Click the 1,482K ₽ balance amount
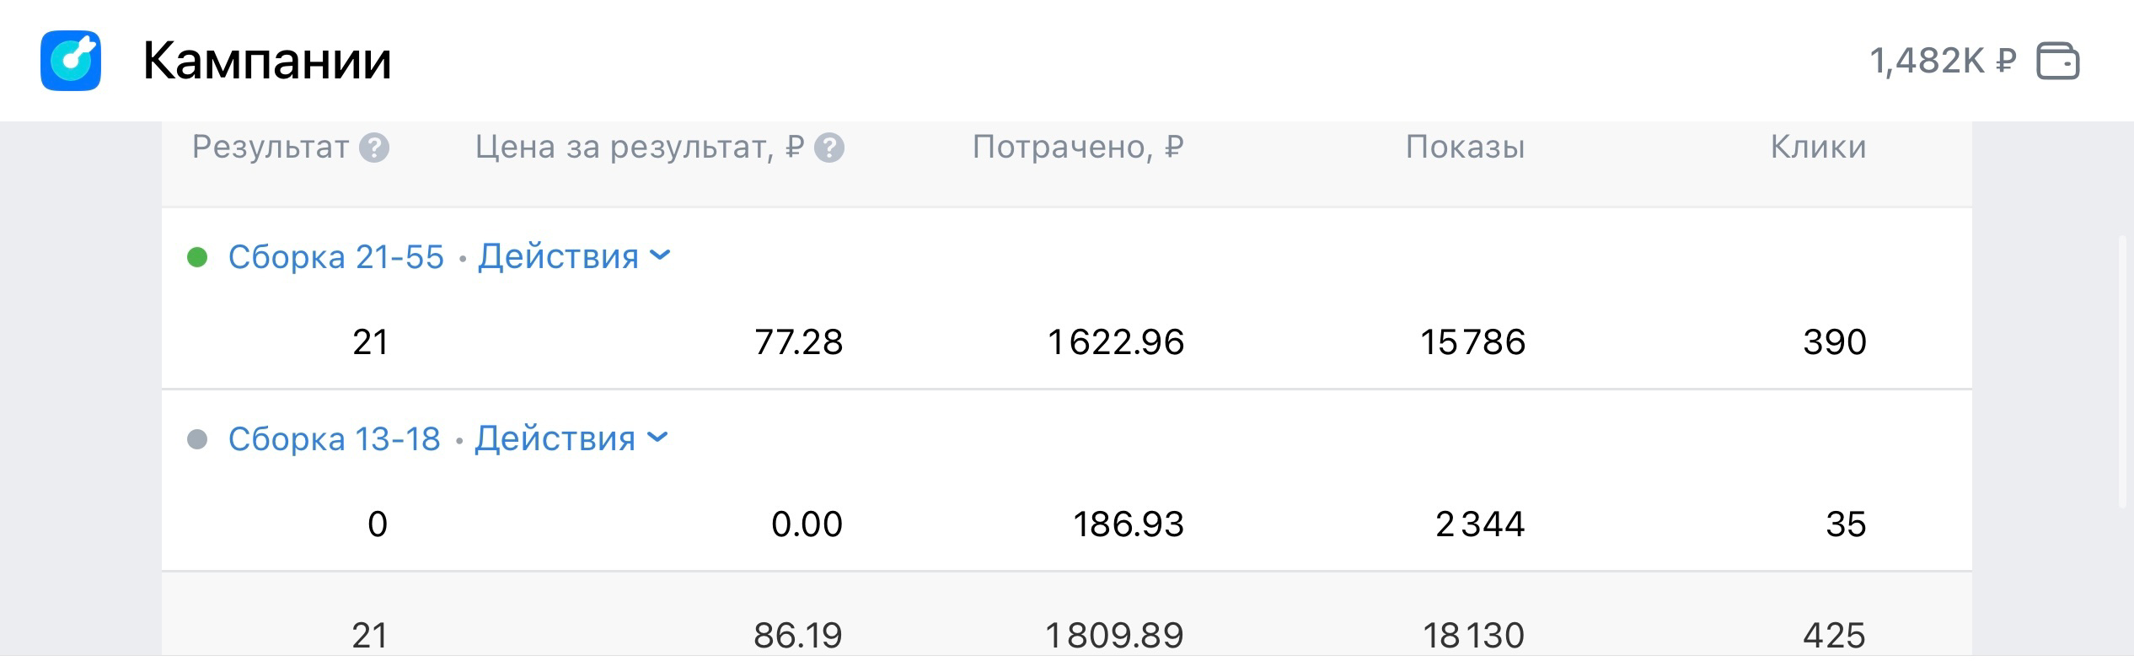Viewport: 2134px width, 661px height. coord(1942,62)
